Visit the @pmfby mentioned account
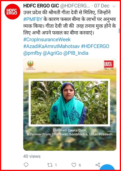 coord(32,53)
